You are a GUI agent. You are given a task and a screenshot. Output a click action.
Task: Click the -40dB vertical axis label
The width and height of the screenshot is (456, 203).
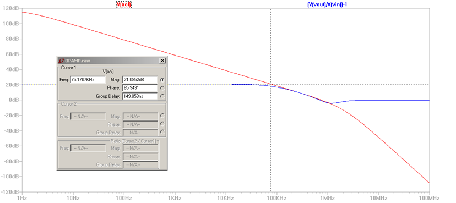11,131
